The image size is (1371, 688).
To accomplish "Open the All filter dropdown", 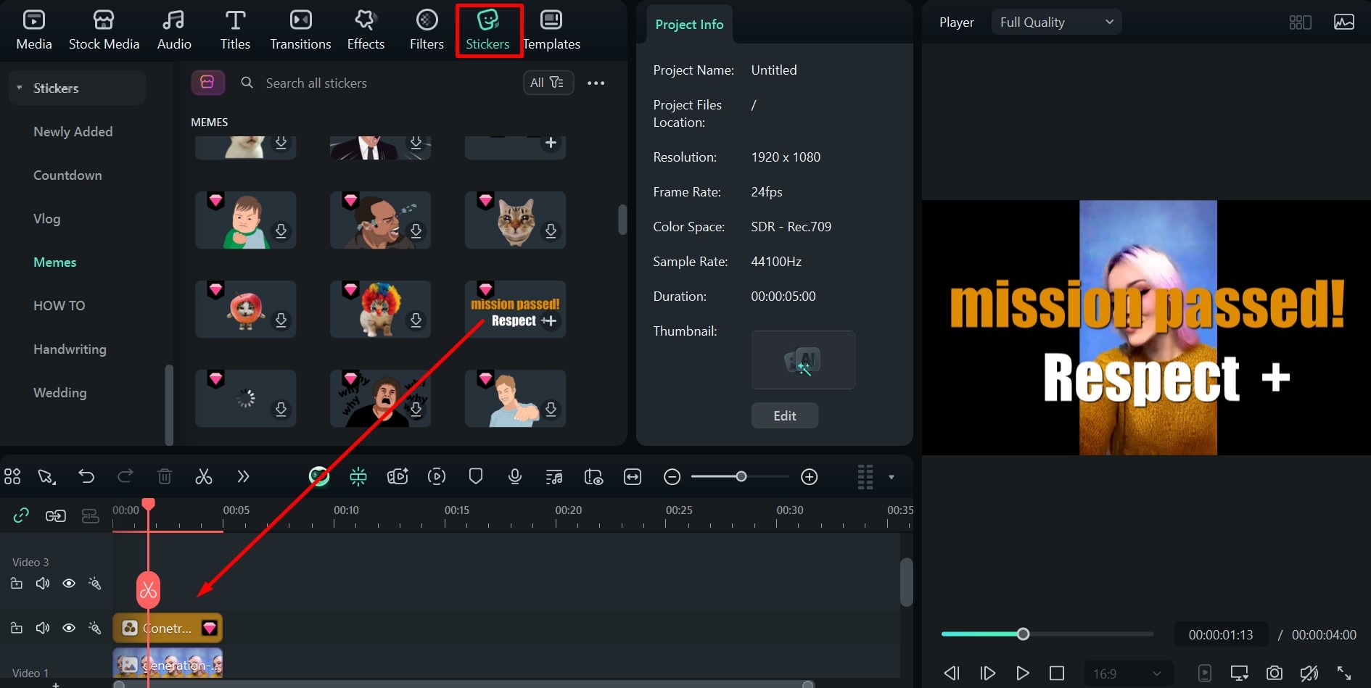I will point(548,83).
